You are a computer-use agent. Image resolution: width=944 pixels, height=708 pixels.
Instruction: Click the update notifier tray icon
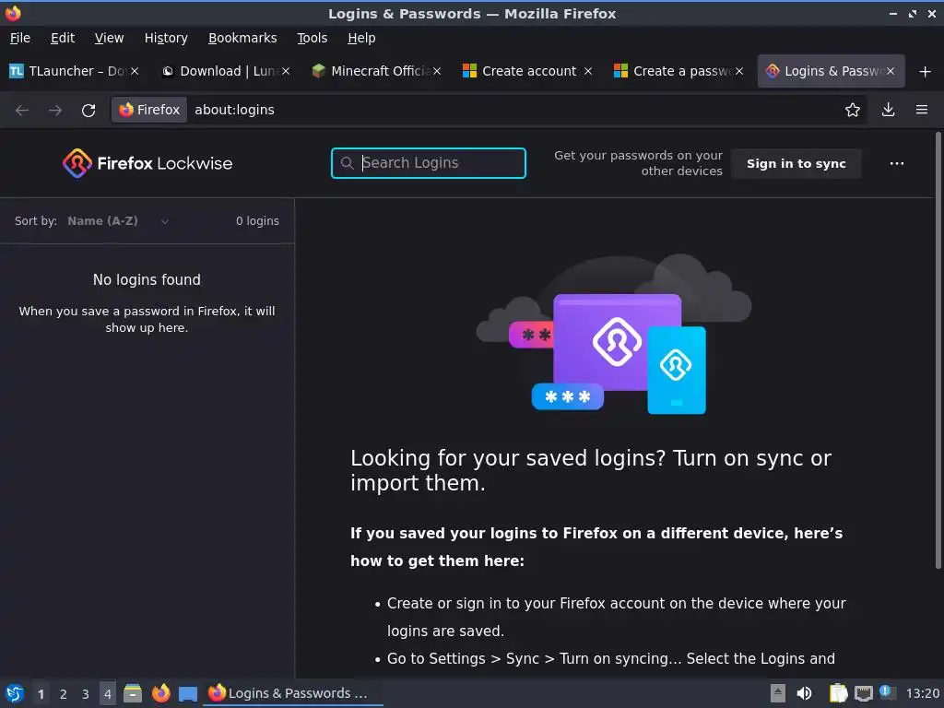[x=888, y=692]
